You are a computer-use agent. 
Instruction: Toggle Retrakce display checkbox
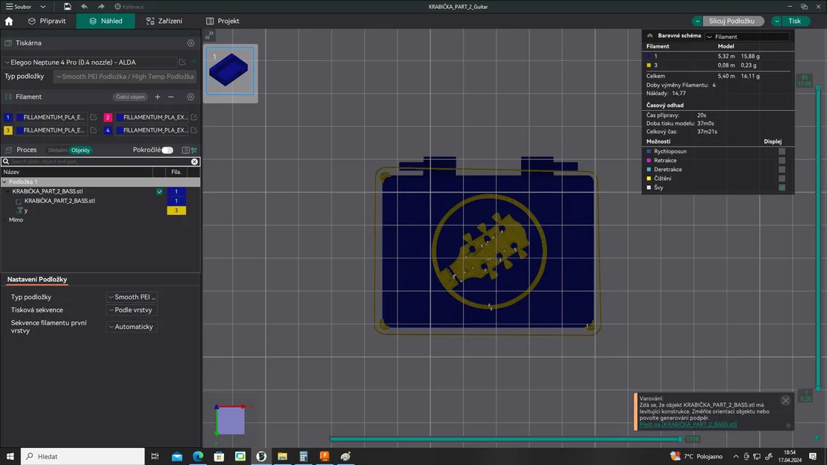pos(782,160)
